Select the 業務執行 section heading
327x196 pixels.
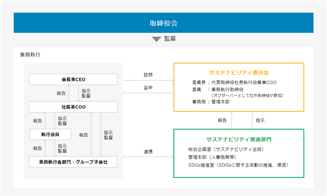[30, 55]
